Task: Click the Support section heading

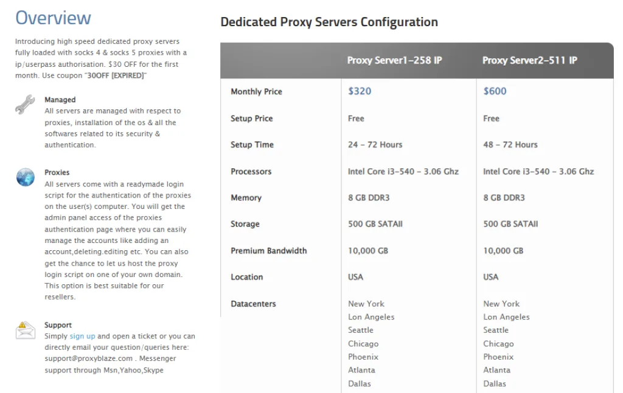Action: coord(58,325)
